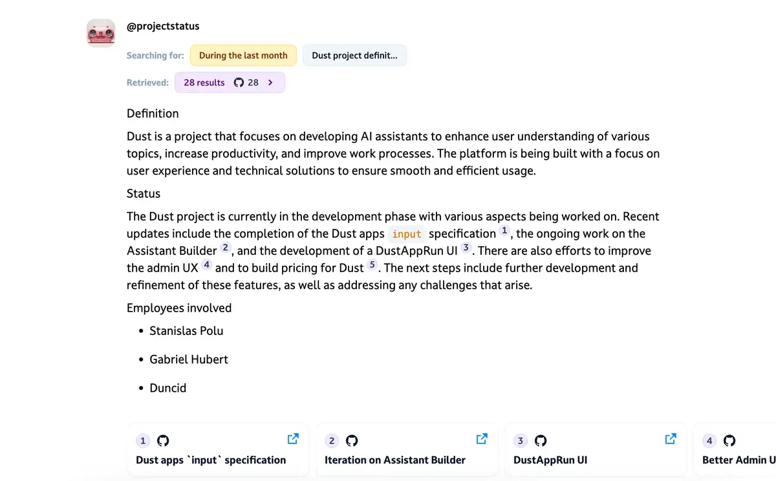Expand the truncated 'Dust project definit...' search chip
The height and width of the screenshot is (481, 776).
[354, 55]
